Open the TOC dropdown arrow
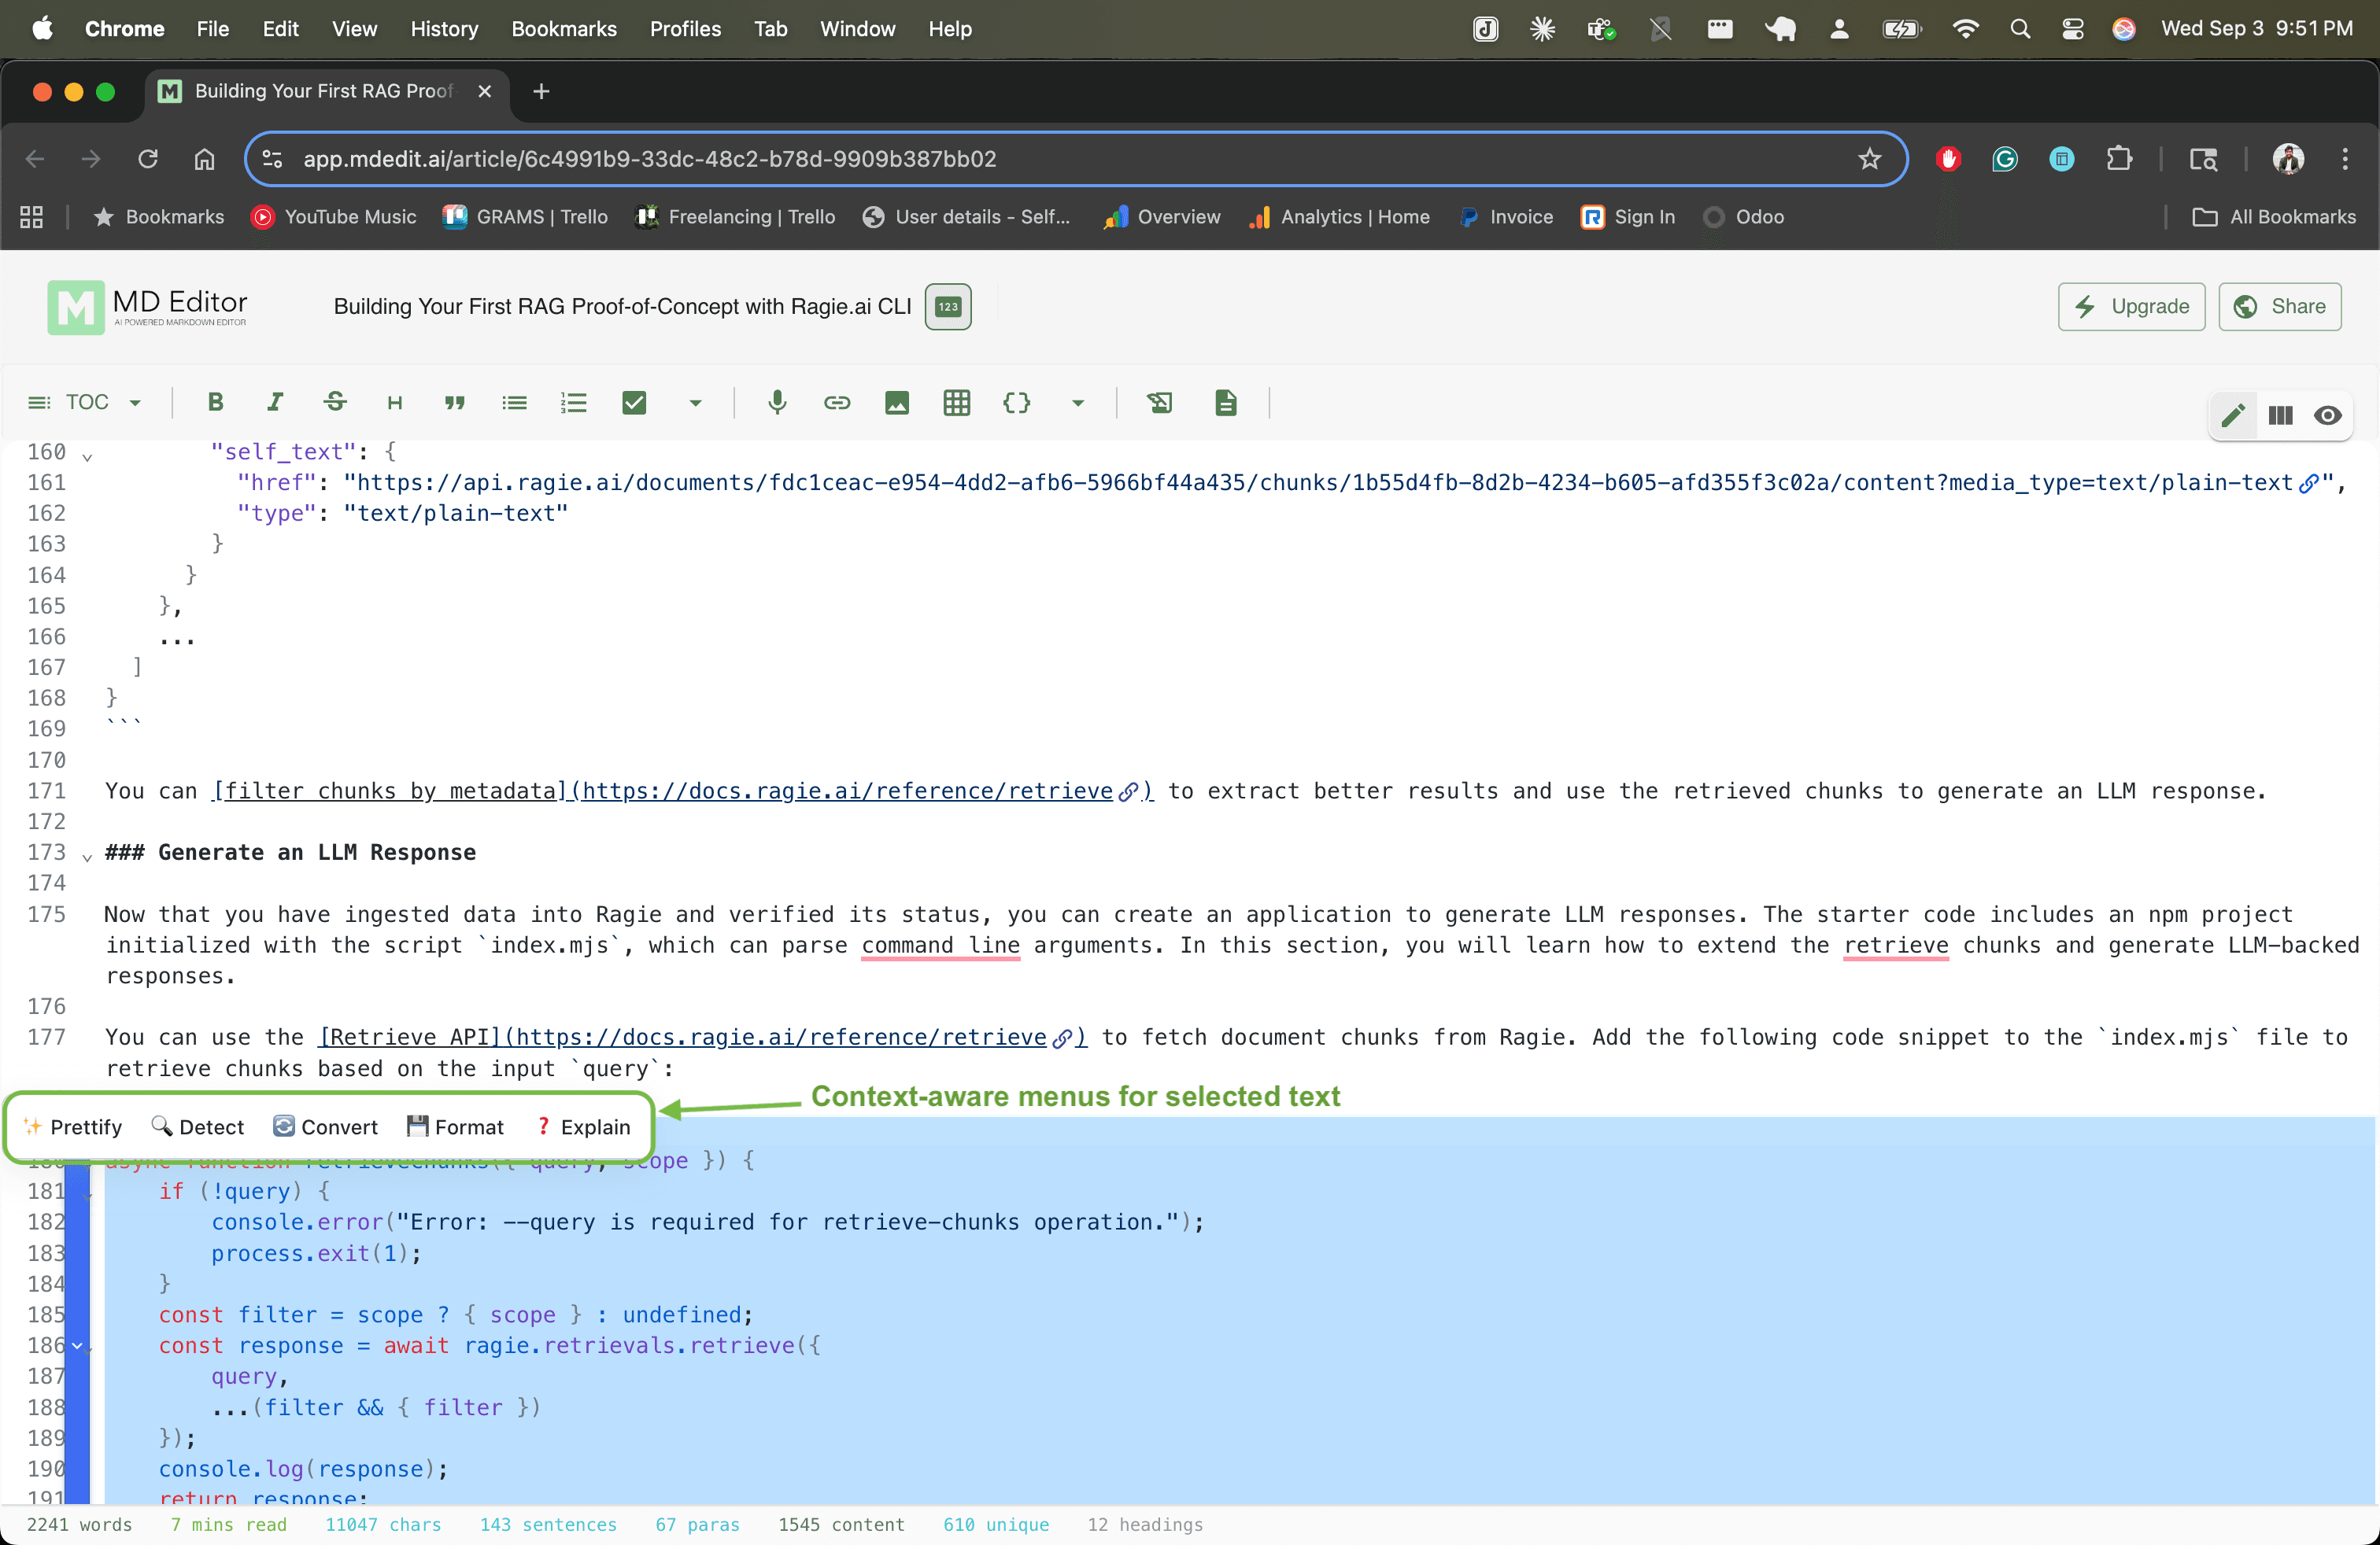The width and height of the screenshot is (2380, 1545). 137,403
